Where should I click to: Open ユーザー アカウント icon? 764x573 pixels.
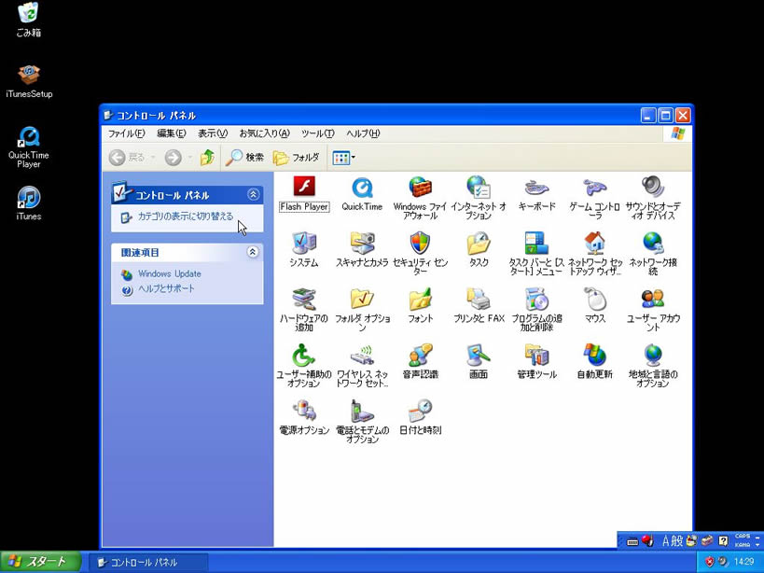coord(653,310)
